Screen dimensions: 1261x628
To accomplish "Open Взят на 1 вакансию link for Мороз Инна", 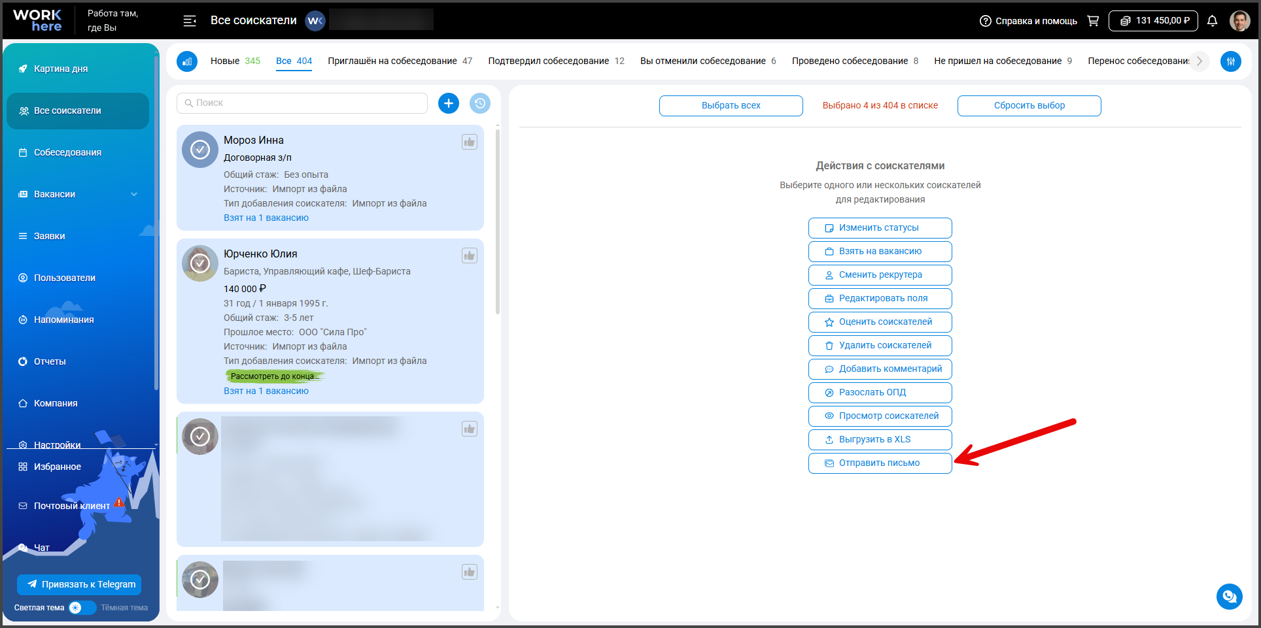I will 266,218.
